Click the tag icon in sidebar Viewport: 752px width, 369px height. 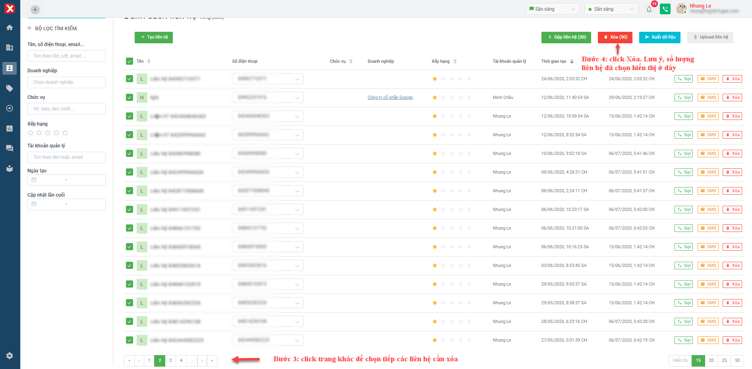[x=10, y=88]
